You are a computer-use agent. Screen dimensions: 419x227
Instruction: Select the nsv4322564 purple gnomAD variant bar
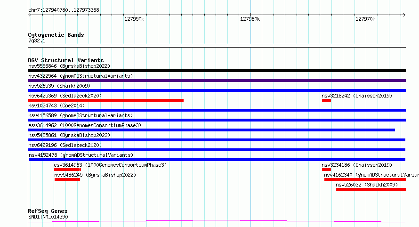click(x=217, y=81)
